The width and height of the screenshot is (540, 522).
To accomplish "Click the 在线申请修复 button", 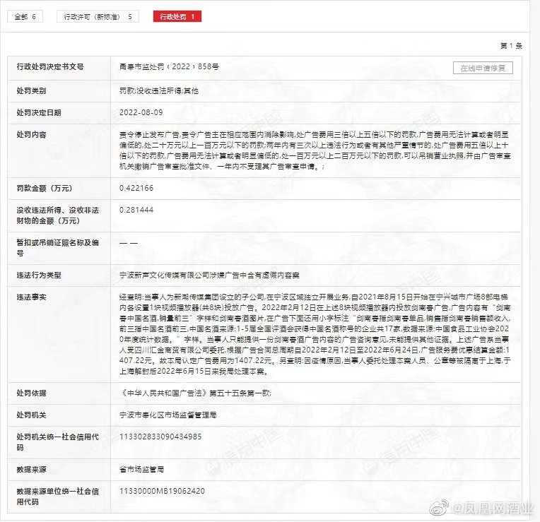I will click(483, 68).
